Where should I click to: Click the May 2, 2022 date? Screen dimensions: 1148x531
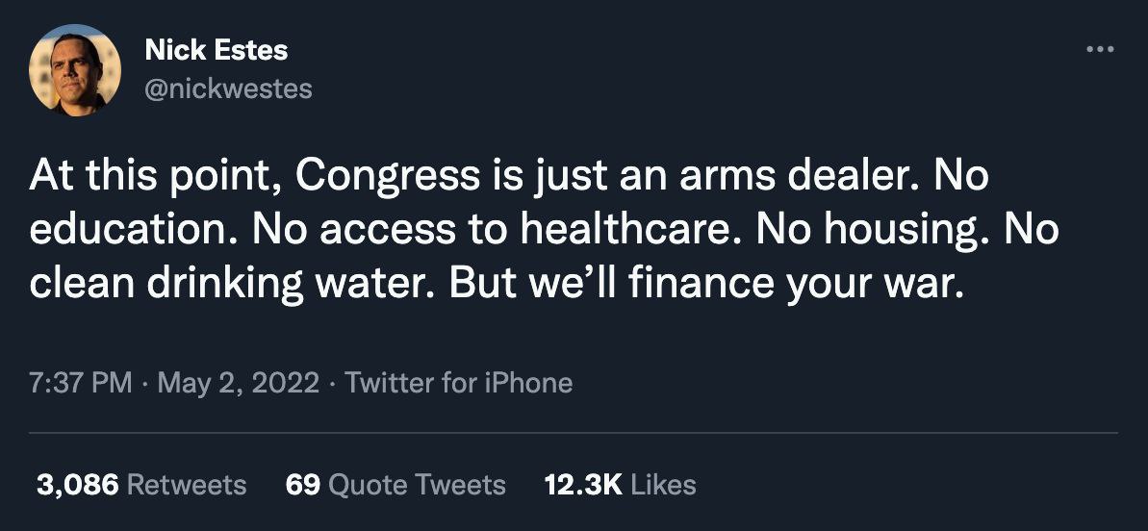pyautogui.click(x=239, y=383)
